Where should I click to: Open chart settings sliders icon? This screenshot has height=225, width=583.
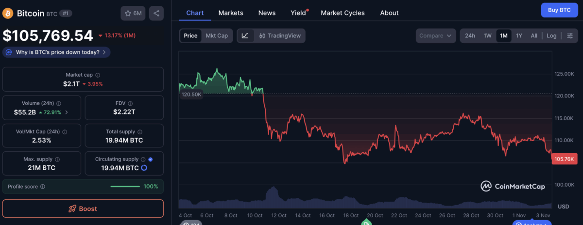point(570,35)
